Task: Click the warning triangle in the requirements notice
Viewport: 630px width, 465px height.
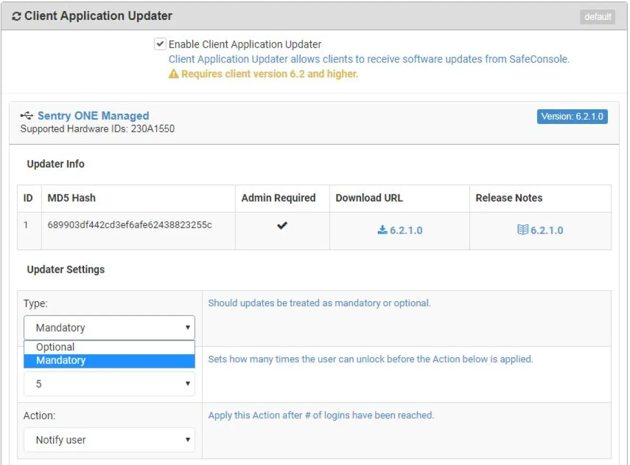Action: [173, 74]
